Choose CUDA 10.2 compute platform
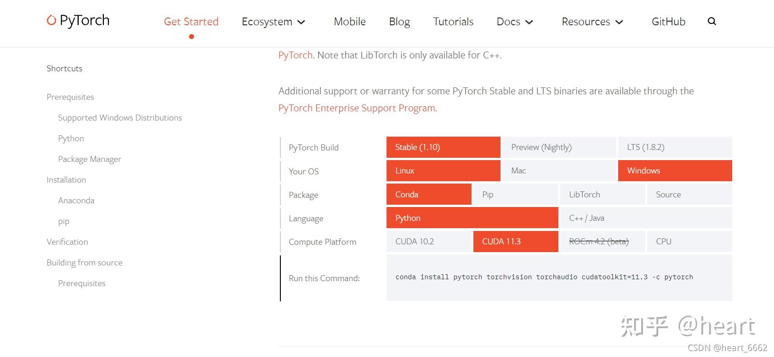 429,242
